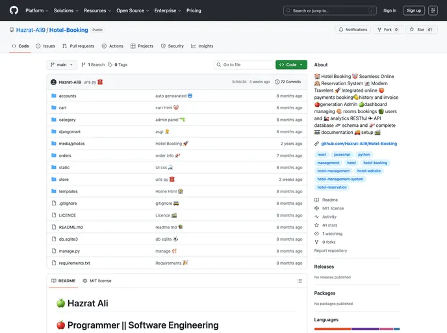Click the Sign up button
The image size is (447, 333).
point(413,10)
